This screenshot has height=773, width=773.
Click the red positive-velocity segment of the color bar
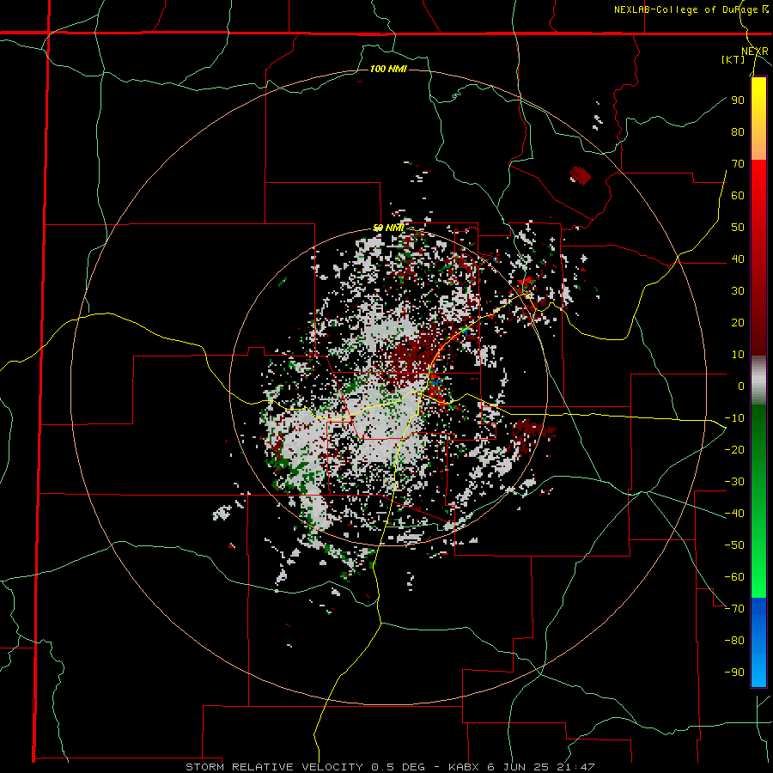[x=758, y=258]
